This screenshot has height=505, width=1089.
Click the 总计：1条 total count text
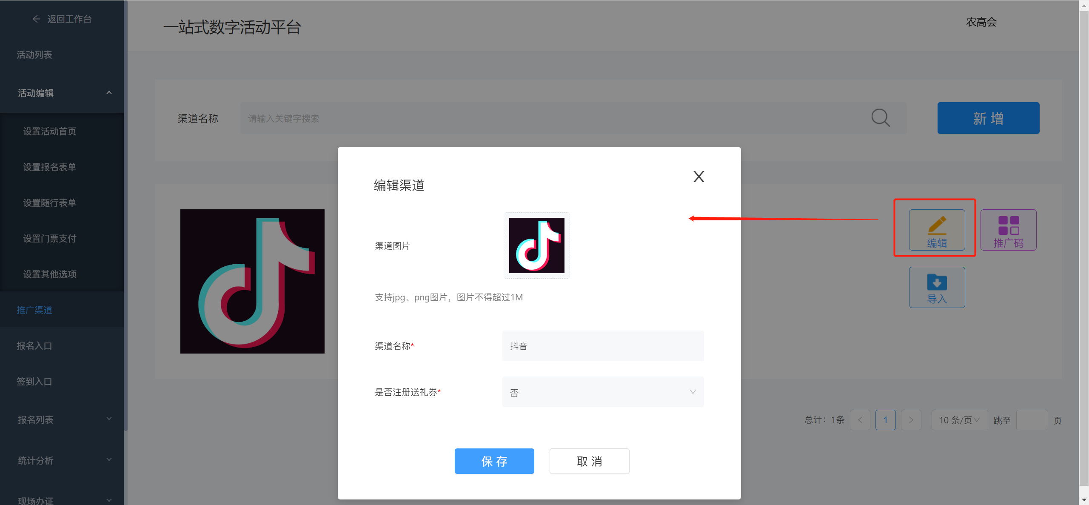[x=824, y=420]
